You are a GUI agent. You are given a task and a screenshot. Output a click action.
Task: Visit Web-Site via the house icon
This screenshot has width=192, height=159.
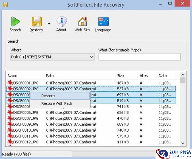point(82,22)
